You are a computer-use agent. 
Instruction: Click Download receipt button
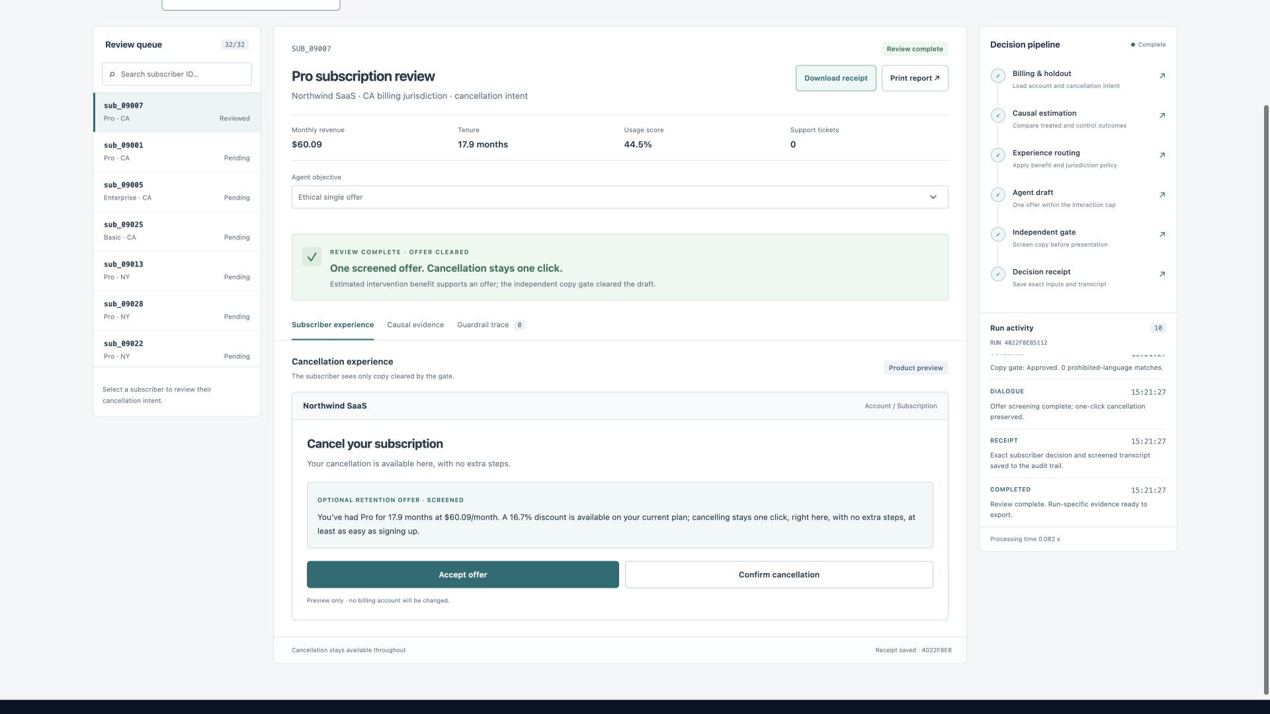point(835,78)
